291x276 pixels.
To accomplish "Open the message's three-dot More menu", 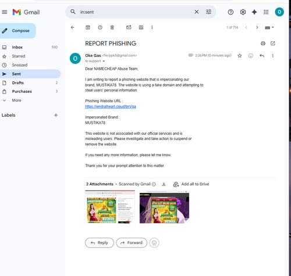I will point(273,56).
